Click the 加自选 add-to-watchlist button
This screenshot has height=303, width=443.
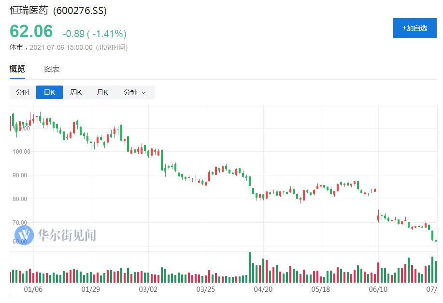click(414, 28)
